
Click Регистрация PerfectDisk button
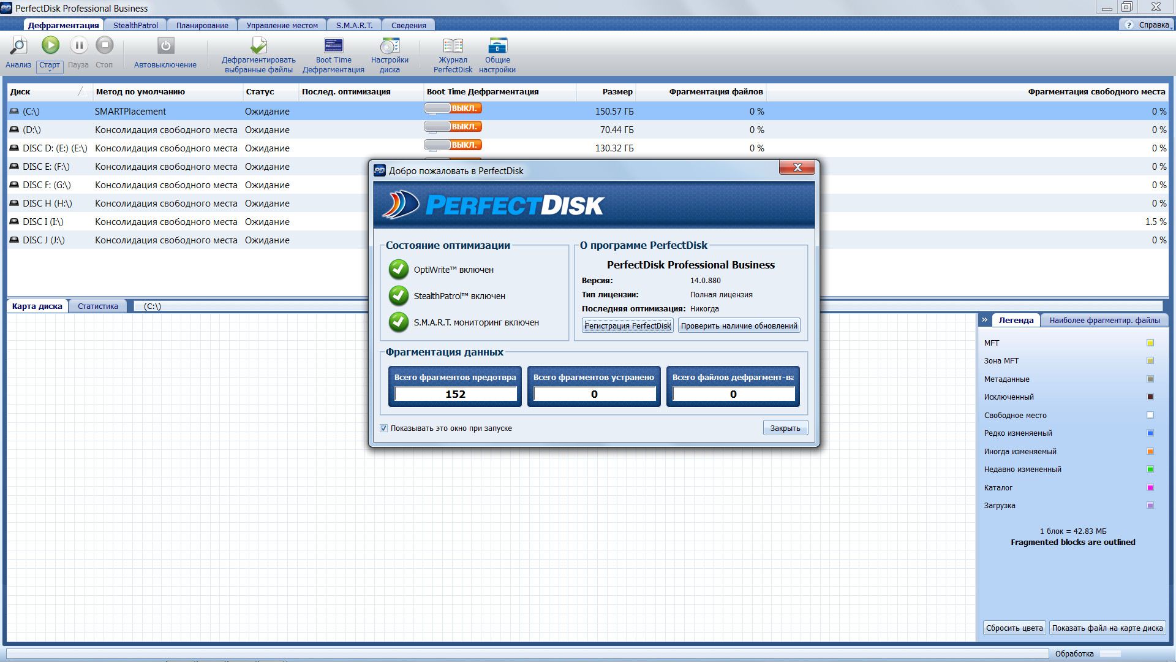click(627, 325)
